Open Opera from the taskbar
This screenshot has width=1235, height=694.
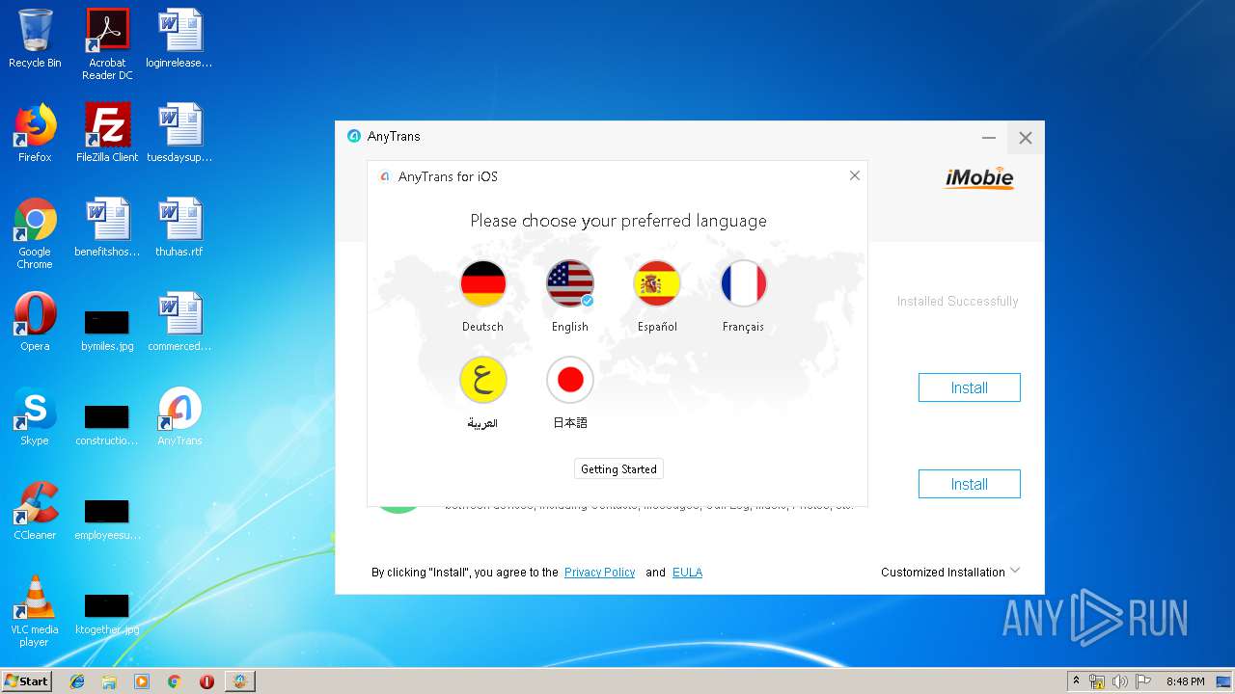[206, 681]
